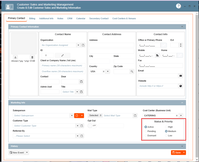Click the customer card icon in title bar
Screen dimensions: 199x162
[x=10, y=7]
